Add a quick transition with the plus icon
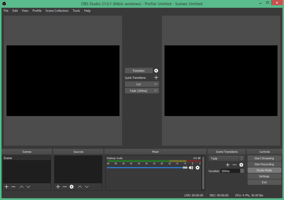The width and height of the screenshot is (284, 200). pyautogui.click(x=156, y=77)
